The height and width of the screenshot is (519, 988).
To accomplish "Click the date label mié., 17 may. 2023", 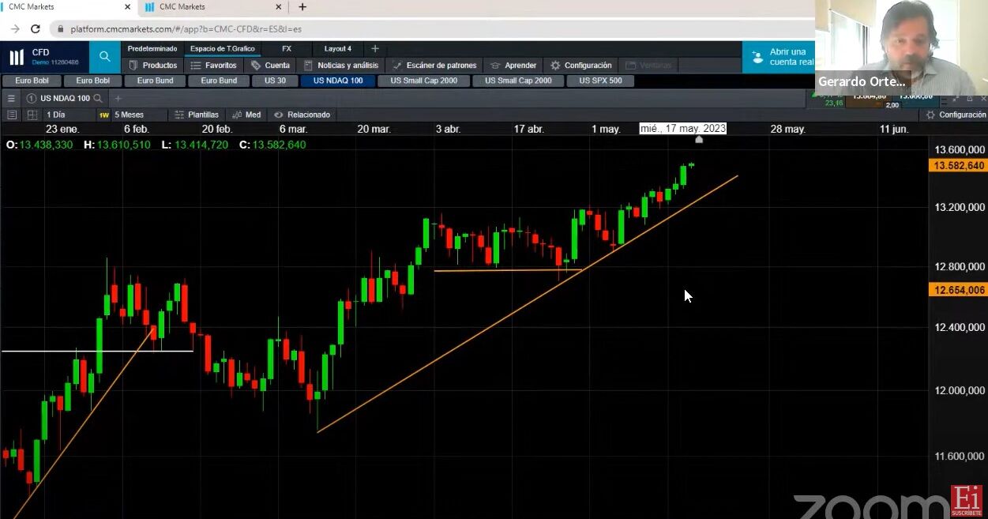I will click(x=683, y=129).
